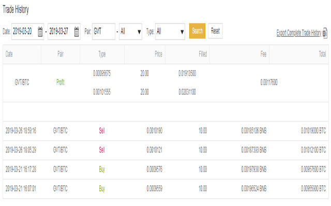This screenshot has width=331, height=206.
Task: Click the price 0.0010121
Action: click(x=155, y=150)
